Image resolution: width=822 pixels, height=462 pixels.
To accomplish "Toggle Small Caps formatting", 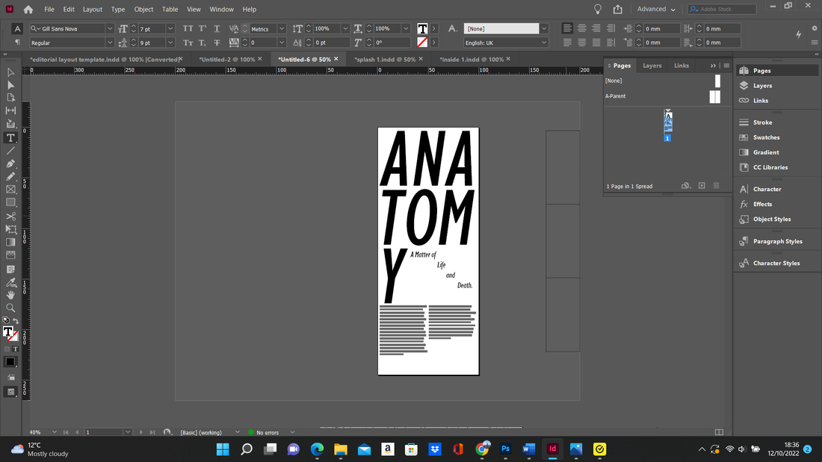I will [x=188, y=43].
